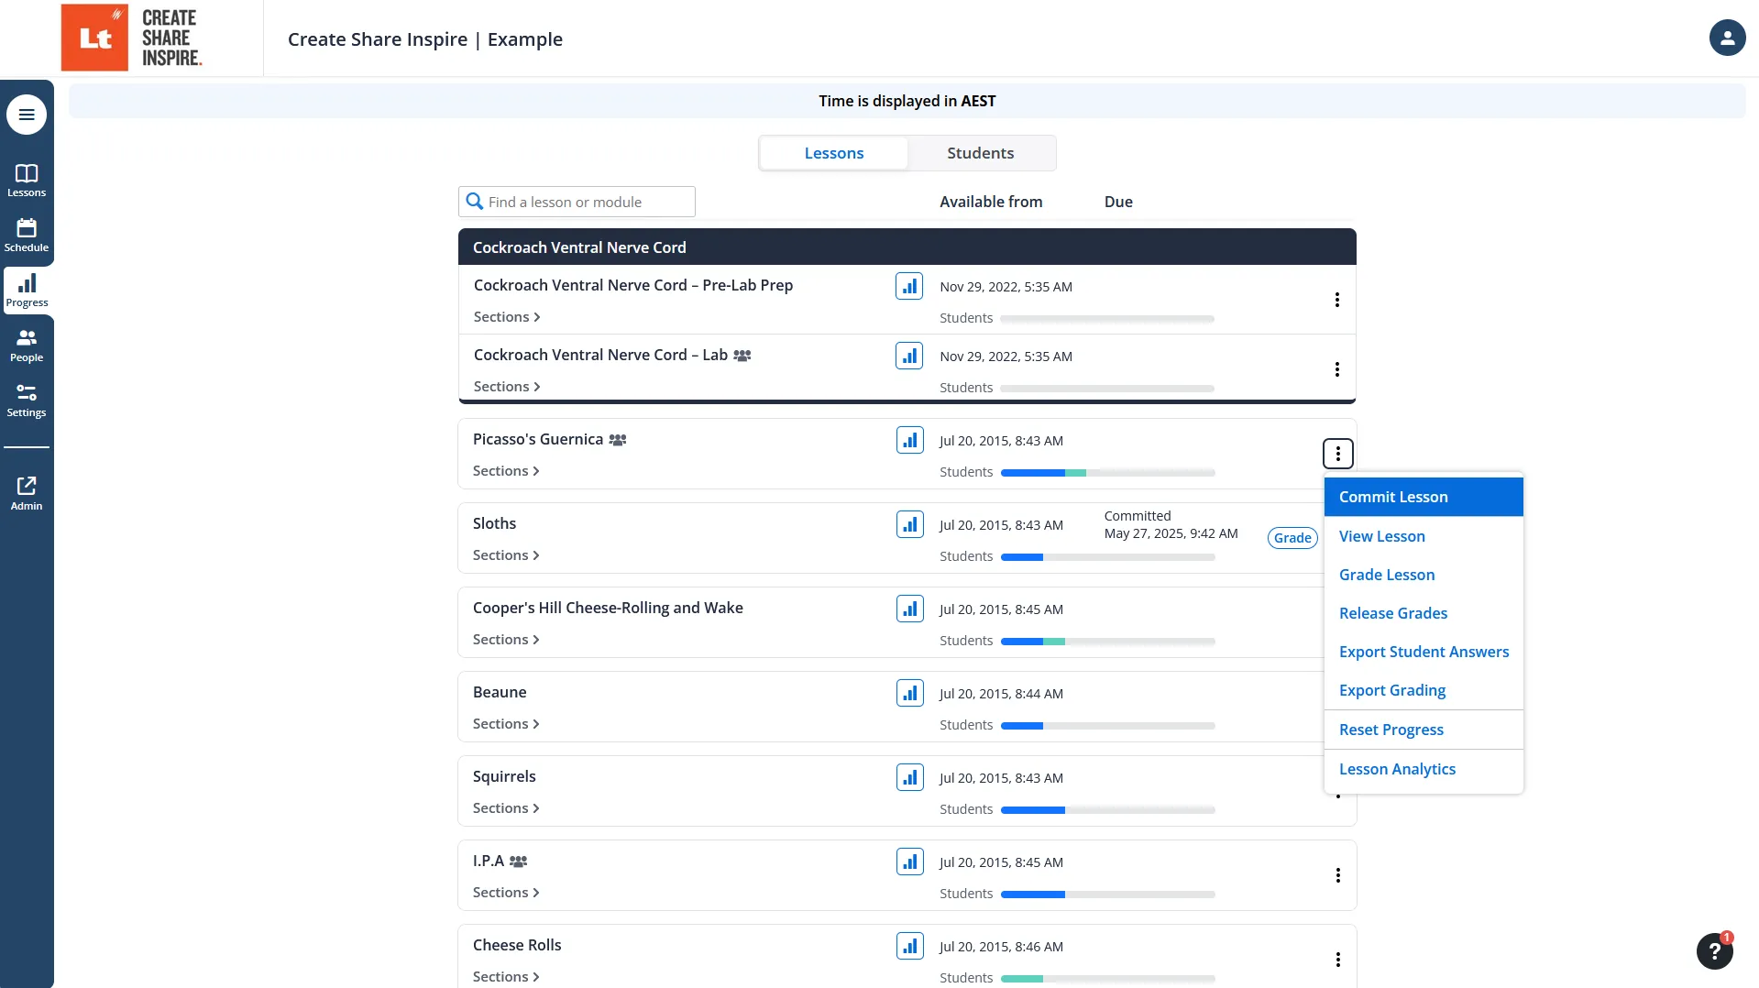Image resolution: width=1759 pixels, height=988 pixels.
Task: Open analytics icon for Cooper's Hill Cheese-Rolling
Action: (x=910, y=609)
